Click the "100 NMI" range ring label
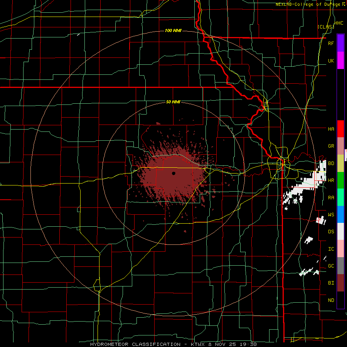The width and height of the screenshot is (347, 347). [x=173, y=30]
